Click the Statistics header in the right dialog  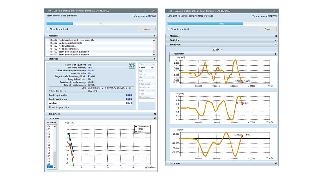174,40
